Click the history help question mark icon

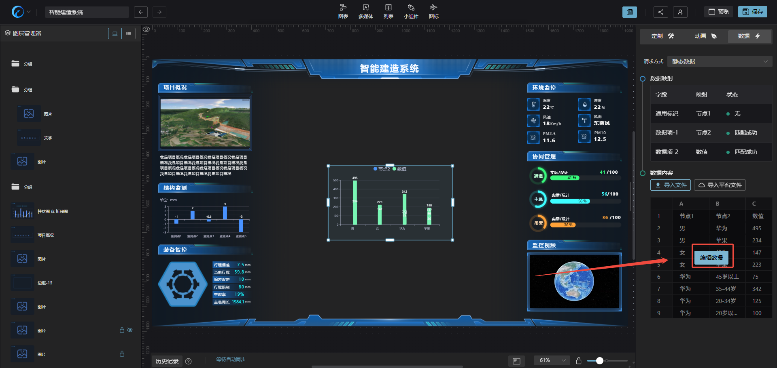click(188, 361)
